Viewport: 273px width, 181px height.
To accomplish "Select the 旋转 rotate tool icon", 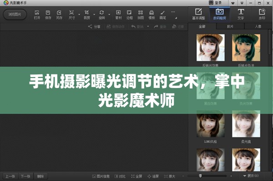I will click(101, 15).
